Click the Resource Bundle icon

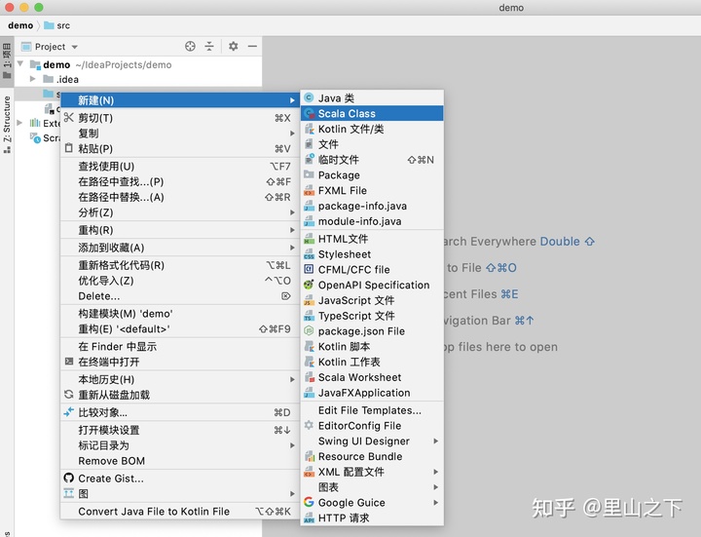click(309, 456)
